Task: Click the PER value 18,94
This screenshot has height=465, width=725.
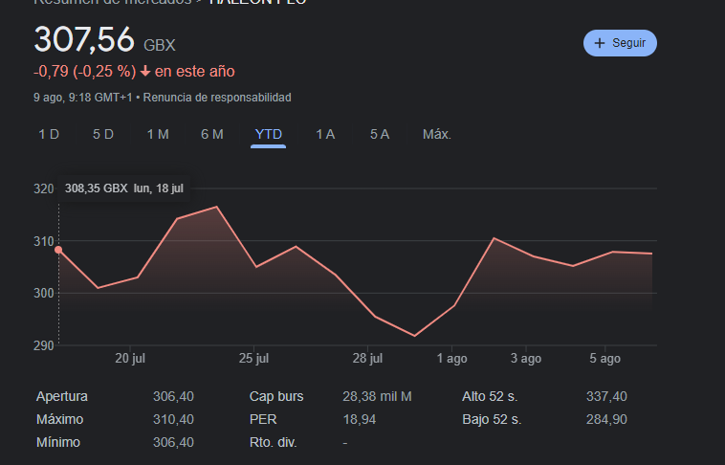Action: 360,420
